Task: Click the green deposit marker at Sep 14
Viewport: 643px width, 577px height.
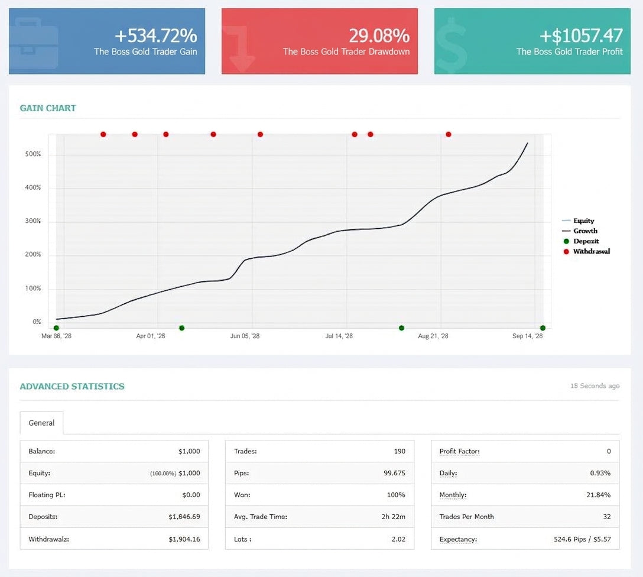Action: pyautogui.click(x=543, y=328)
